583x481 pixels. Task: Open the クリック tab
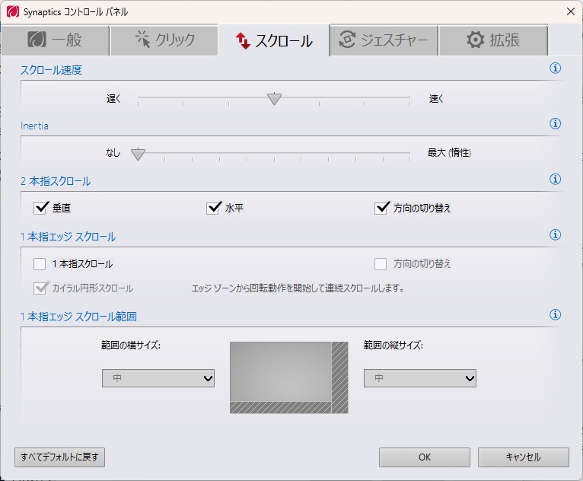tap(164, 40)
